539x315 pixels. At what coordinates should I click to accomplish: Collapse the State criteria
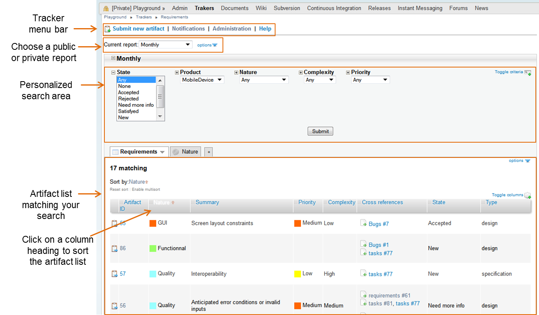coord(113,73)
